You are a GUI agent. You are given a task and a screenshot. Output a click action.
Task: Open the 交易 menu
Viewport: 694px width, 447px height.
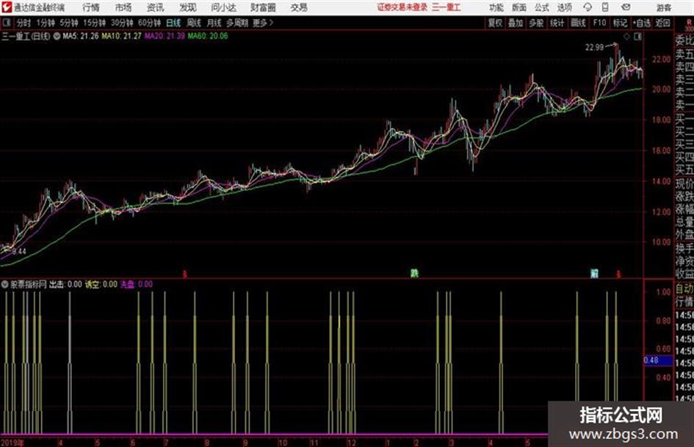299,7
